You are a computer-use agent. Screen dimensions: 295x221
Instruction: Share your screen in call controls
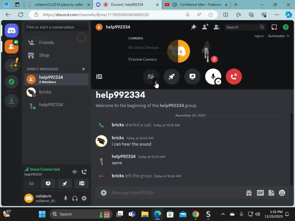tap(192, 77)
